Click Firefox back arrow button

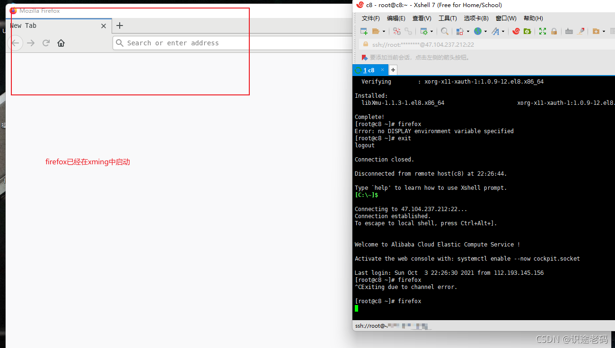(15, 43)
